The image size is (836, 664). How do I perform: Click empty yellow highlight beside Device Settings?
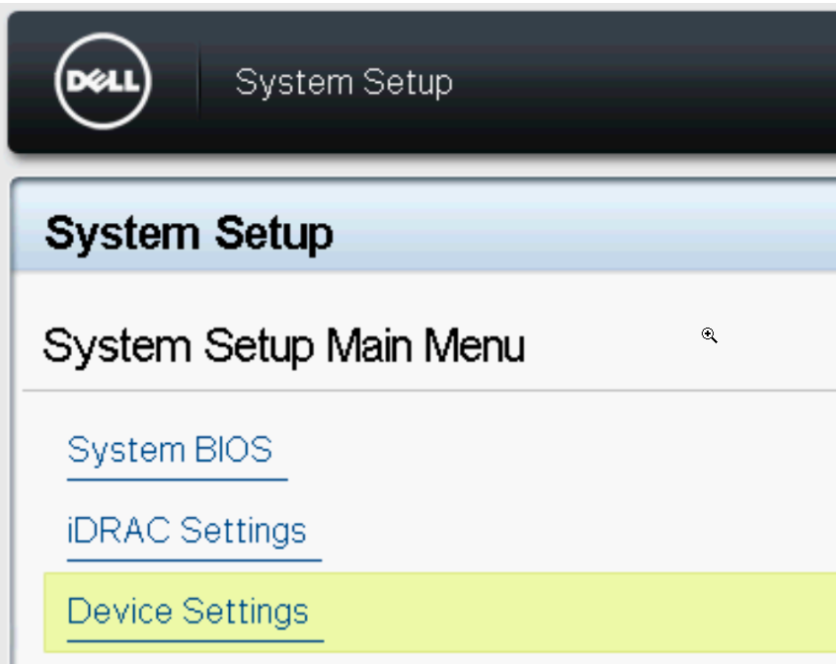[575, 612]
